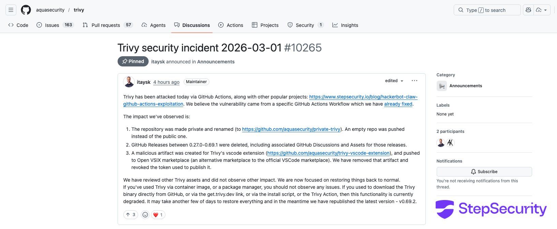
Task: Open the post three-dot options menu
Action: point(415,81)
